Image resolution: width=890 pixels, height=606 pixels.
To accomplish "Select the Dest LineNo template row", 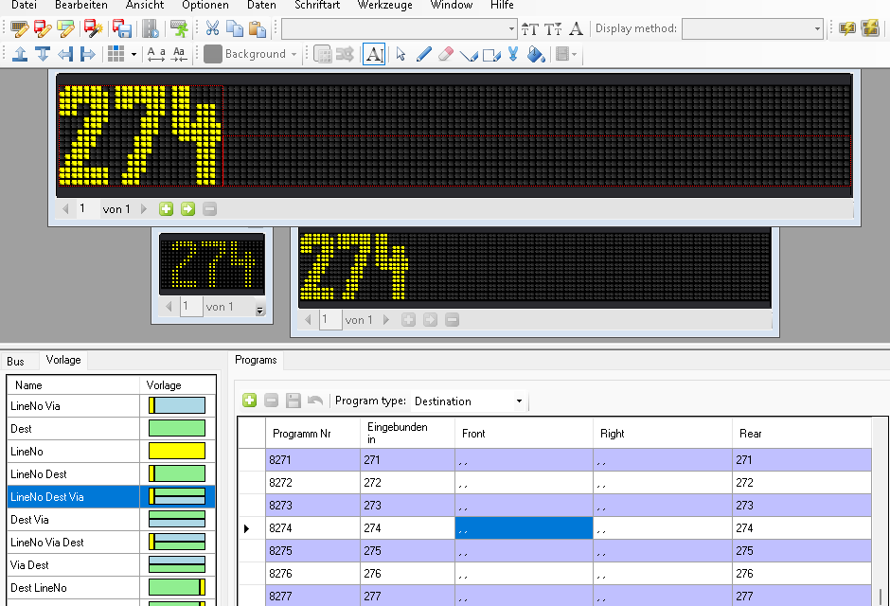I will [112, 587].
